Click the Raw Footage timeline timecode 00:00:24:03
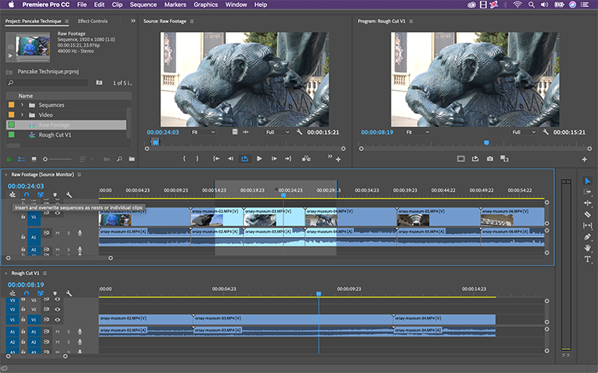598x373 pixels. pyautogui.click(x=26, y=186)
